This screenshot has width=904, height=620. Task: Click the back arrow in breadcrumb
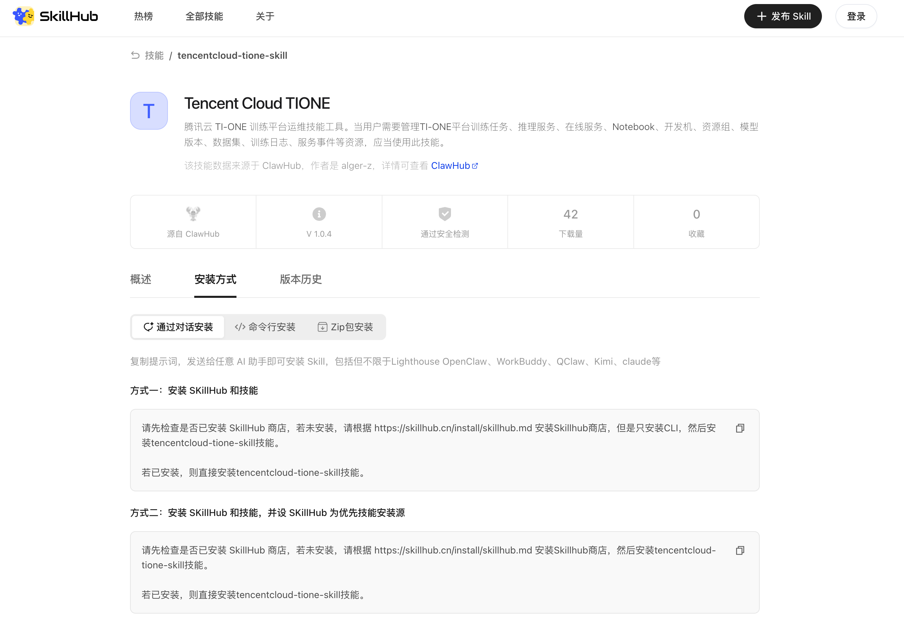point(135,55)
